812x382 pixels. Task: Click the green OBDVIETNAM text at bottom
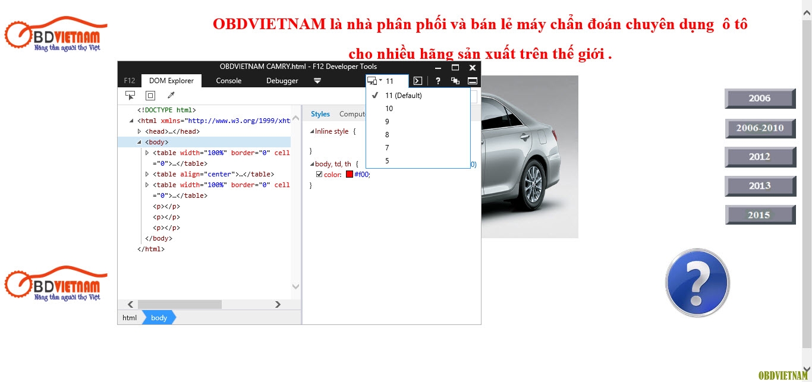pyautogui.click(x=783, y=375)
